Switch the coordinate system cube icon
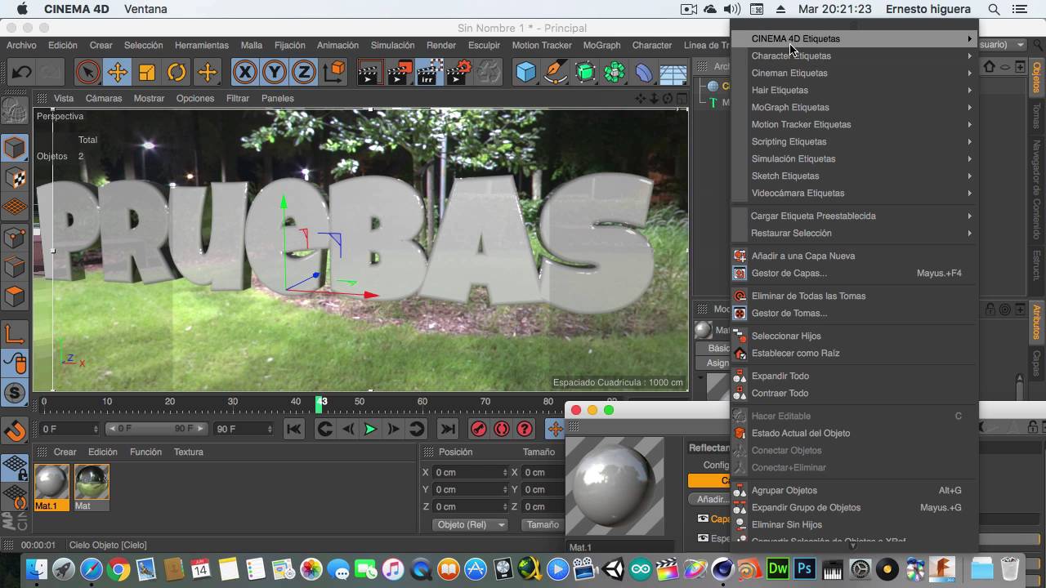1046x588 pixels. pyautogui.click(x=334, y=72)
